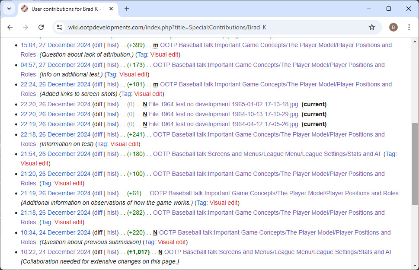Open the tab search dropdown arrow
The width and height of the screenshot is (419, 270).
pos(9,9)
